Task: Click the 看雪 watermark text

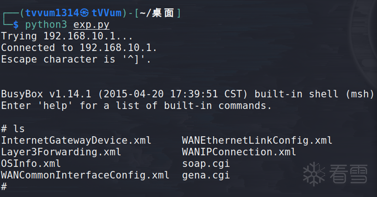Action: pos(348,174)
